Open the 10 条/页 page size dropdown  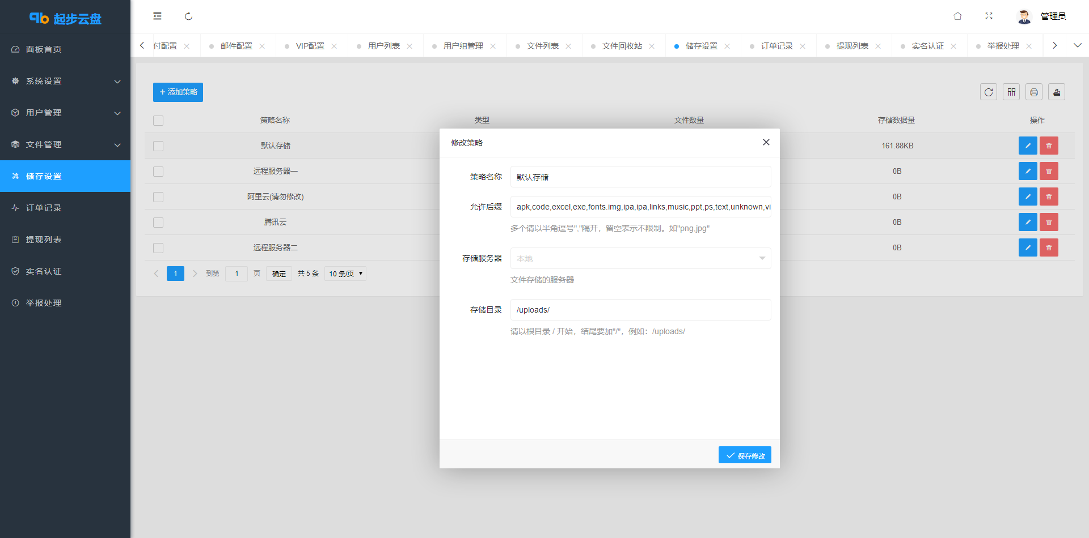point(345,274)
